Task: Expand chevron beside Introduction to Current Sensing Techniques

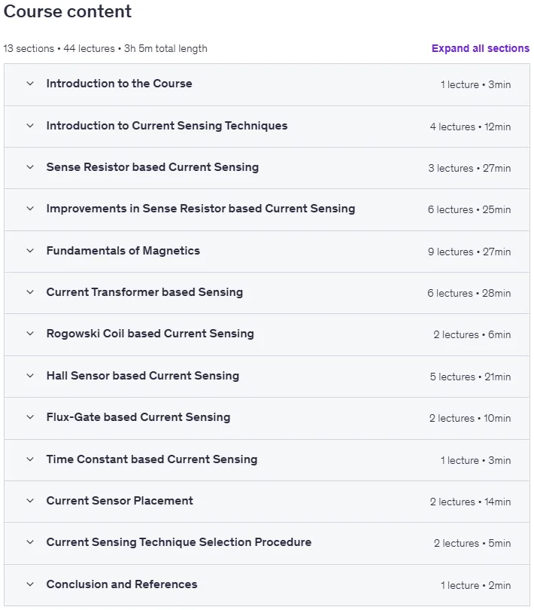Action: pyautogui.click(x=30, y=126)
